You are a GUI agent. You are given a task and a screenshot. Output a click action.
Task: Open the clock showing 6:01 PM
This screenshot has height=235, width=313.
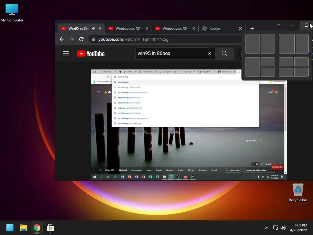click(x=299, y=228)
